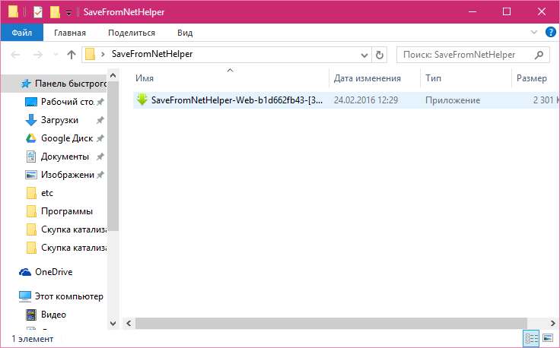Click the SaveFromNetHelper address bar segment
The height and width of the screenshot is (348, 560).
152,54
